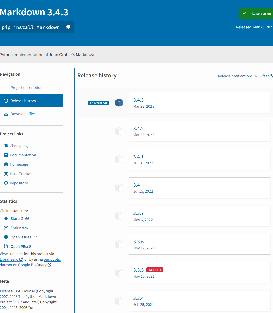273x313 pixels.
Task: Open the public dataset on Google BigQuery link
Action: click(25, 265)
